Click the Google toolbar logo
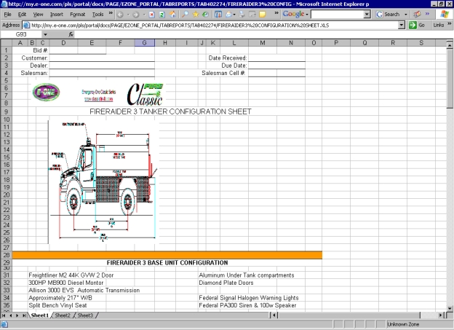454x330 pixels. click(x=293, y=14)
